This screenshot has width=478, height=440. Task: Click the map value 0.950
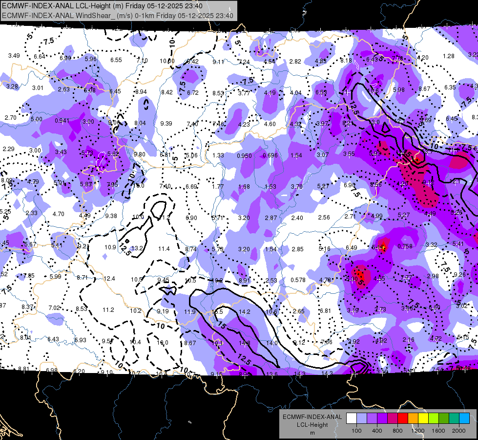(244, 156)
